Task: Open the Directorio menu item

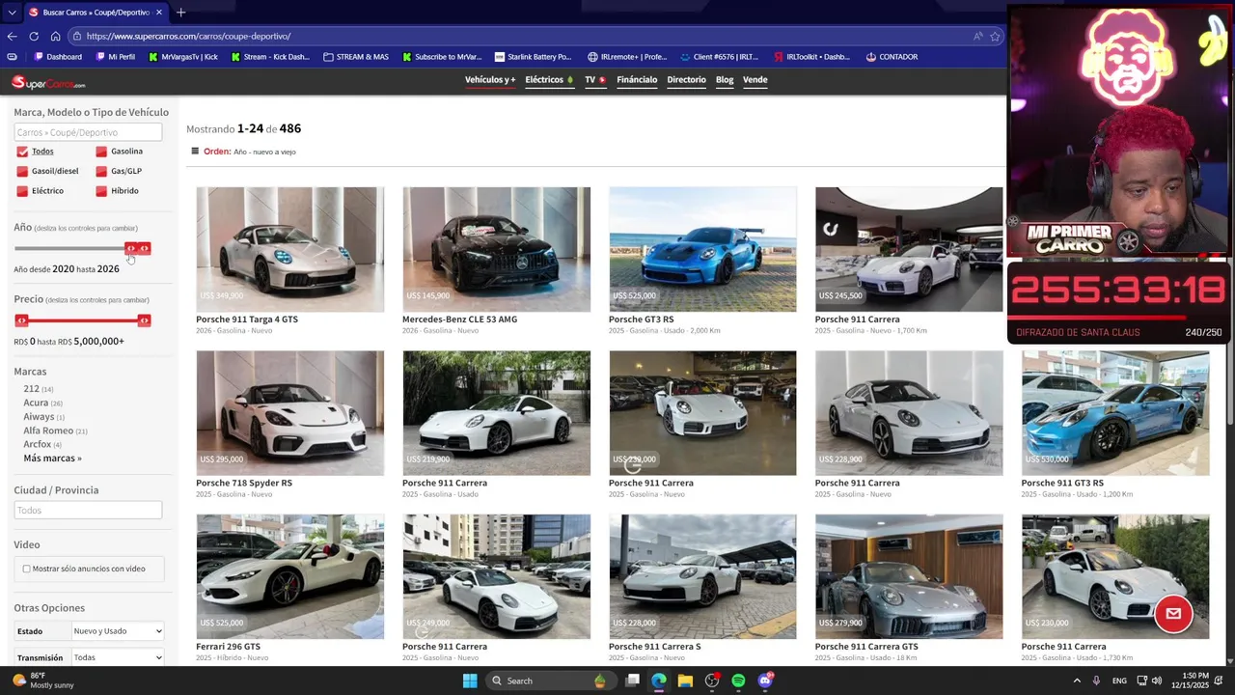Action: pos(686,80)
